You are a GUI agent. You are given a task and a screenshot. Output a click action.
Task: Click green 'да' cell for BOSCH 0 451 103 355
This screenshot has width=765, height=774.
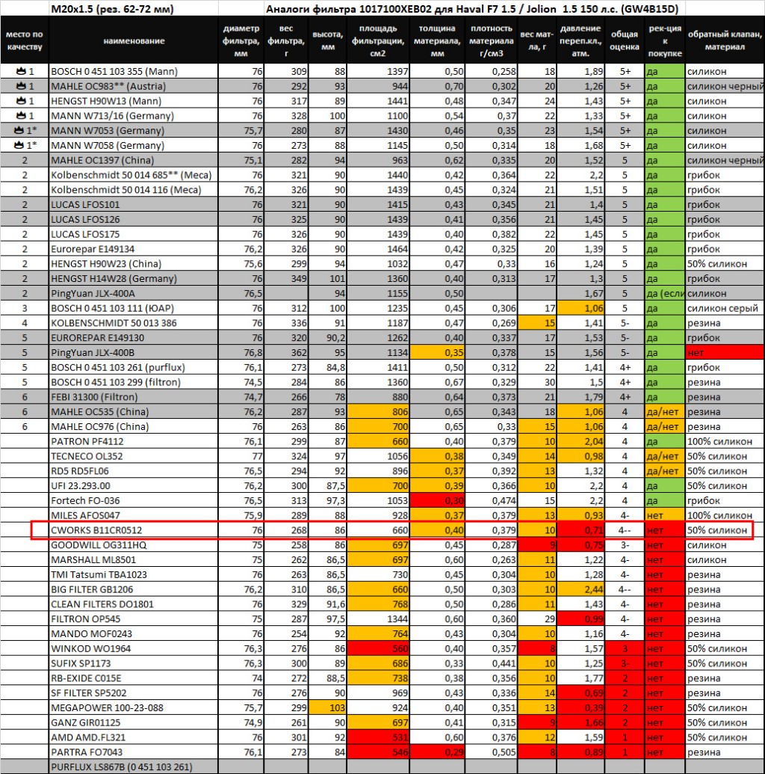pyautogui.click(x=664, y=71)
